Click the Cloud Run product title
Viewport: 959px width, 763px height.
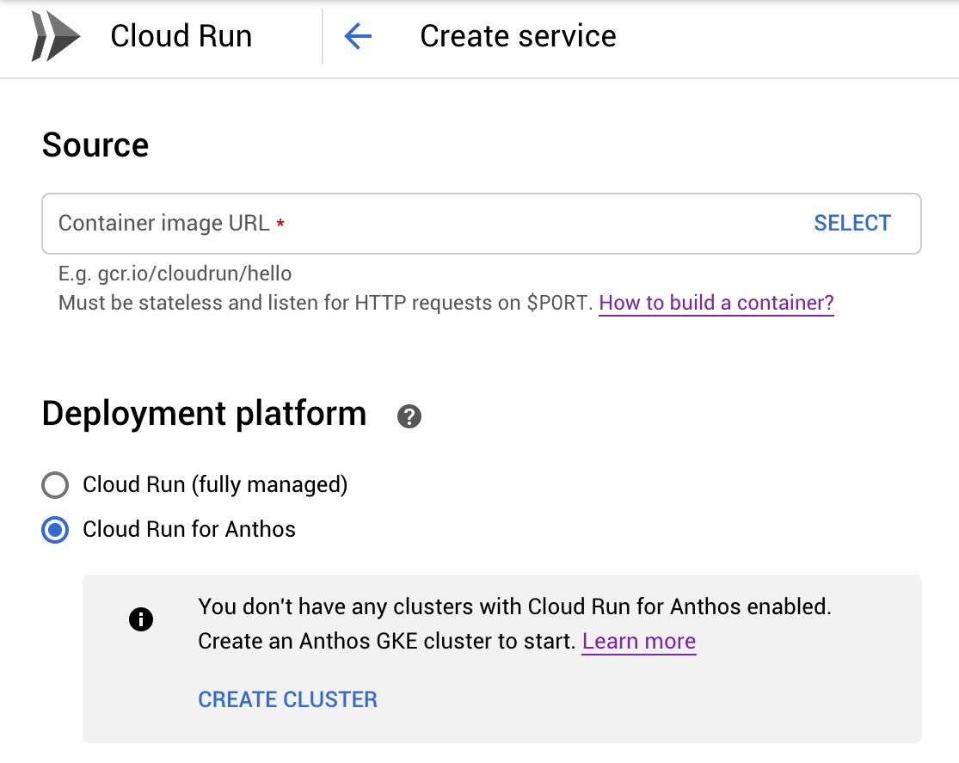tap(181, 36)
